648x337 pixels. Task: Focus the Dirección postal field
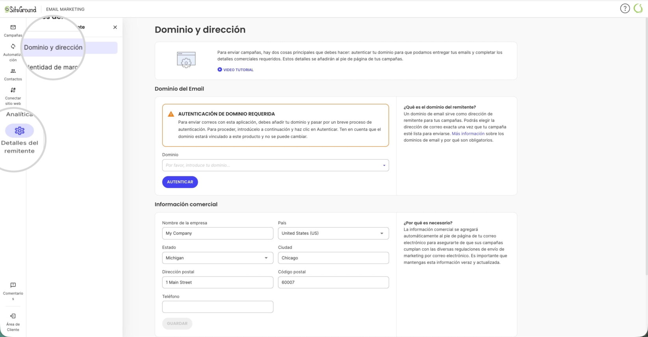point(218,282)
